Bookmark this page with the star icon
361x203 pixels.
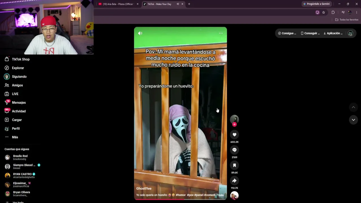(x=323, y=12)
